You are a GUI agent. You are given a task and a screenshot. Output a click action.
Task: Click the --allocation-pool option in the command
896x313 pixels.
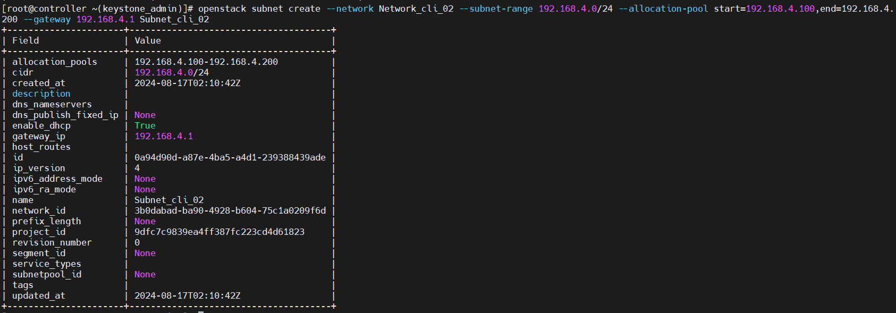pyautogui.click(x=663, y=9)
